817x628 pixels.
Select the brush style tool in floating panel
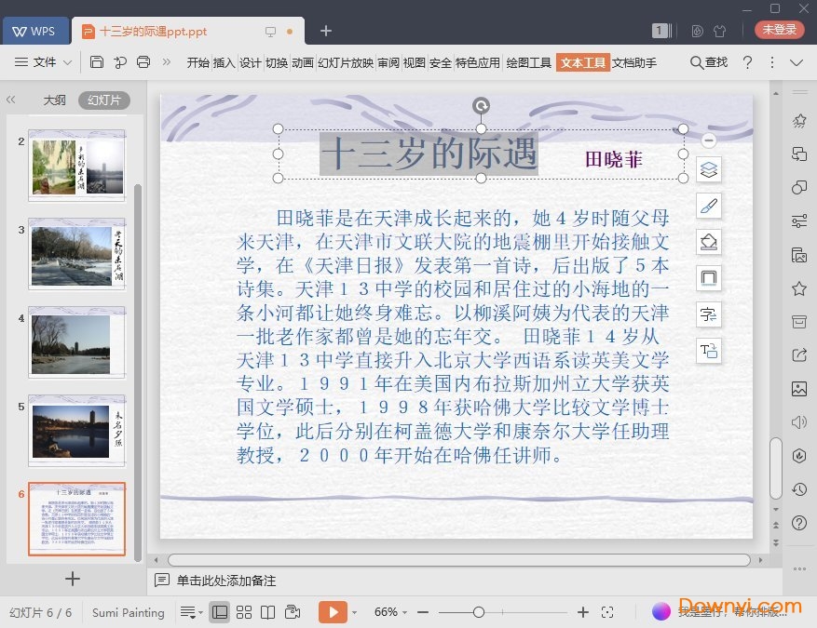(709, 206)
